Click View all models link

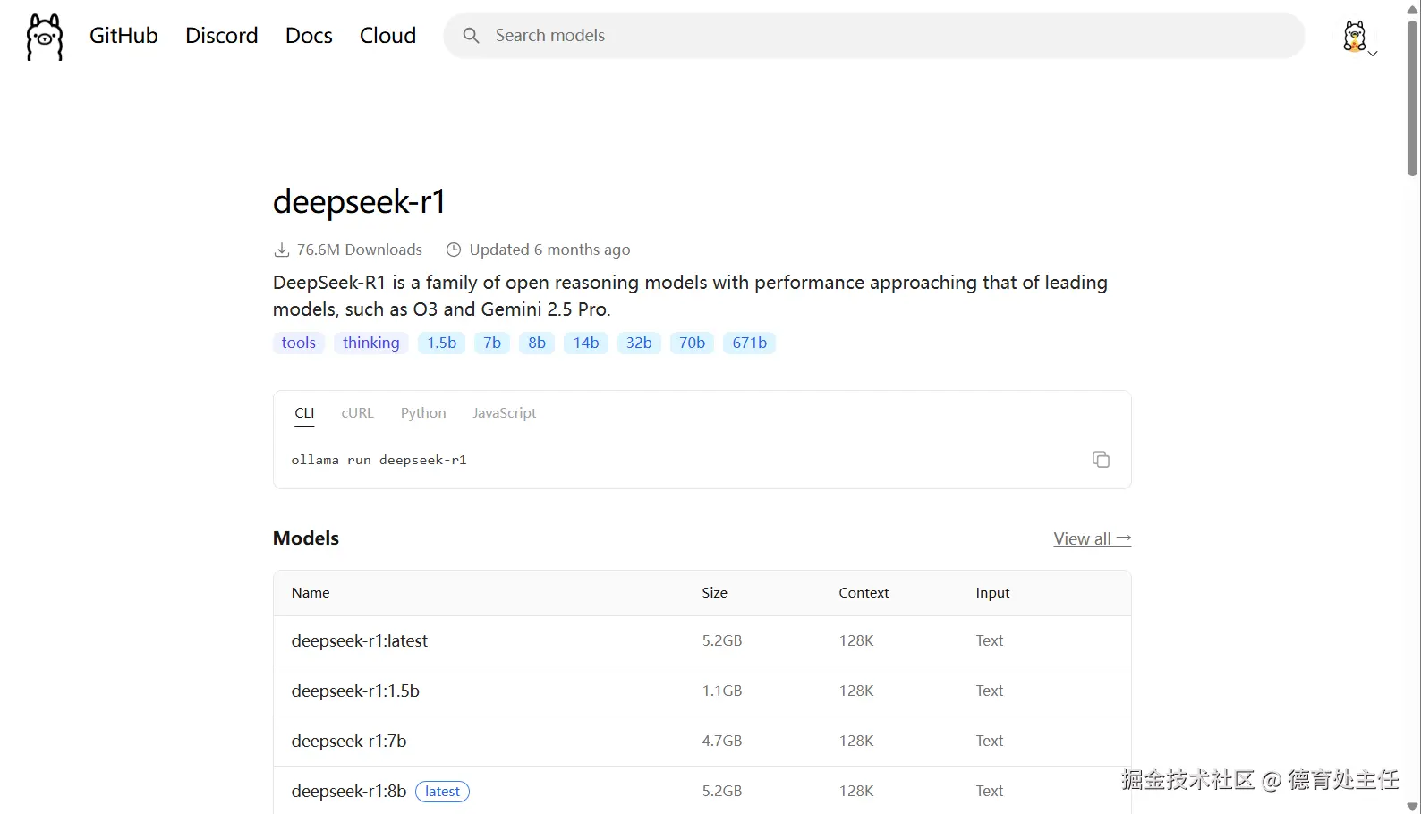tap(1092, 538)
